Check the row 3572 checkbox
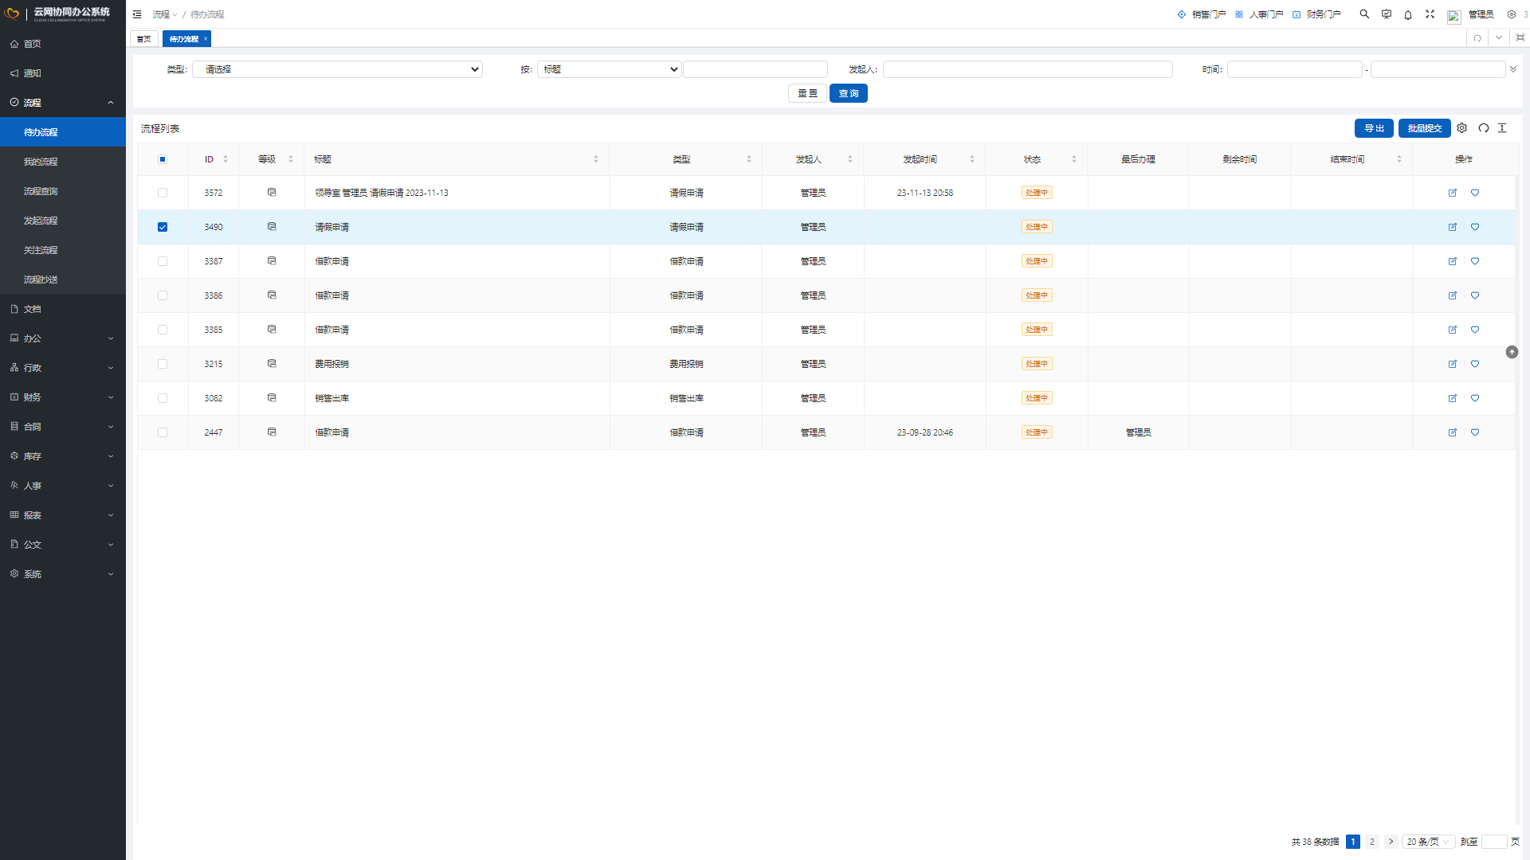1530x860 pixels. click(x=163, y=193)
